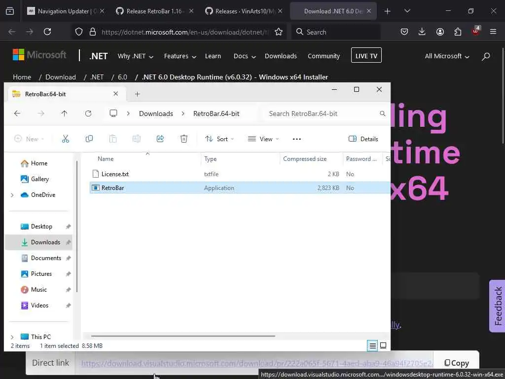Open the Docs menu on Microsoft site
This screenshot has height=379, width=505.
pos(245,56)
